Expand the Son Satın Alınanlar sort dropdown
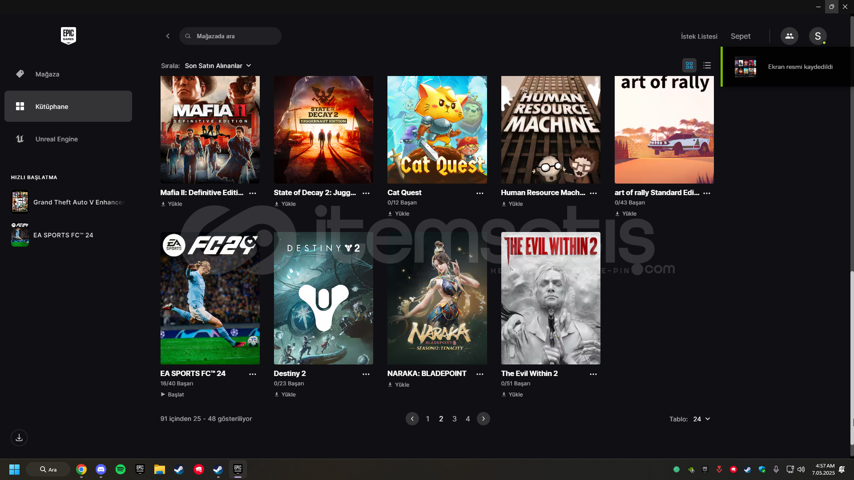The image size is (854, 480). [x=218, y=66]
